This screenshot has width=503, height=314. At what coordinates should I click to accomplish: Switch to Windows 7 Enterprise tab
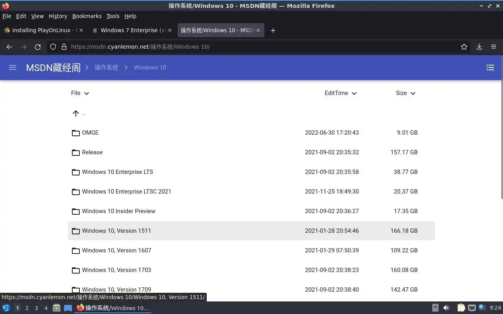click(x=132, y=30)
